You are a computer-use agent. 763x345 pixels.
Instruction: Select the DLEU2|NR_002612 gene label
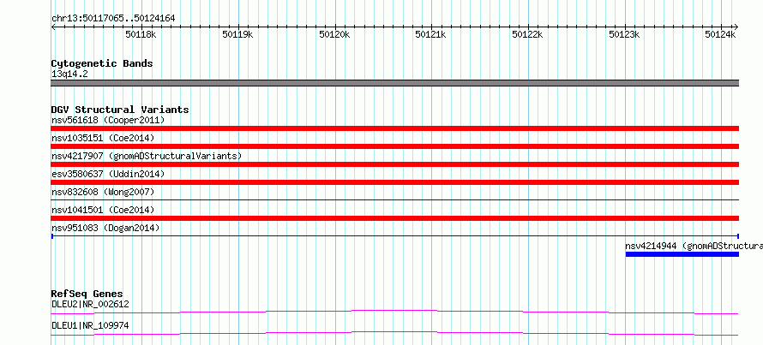tap(90, 305)
